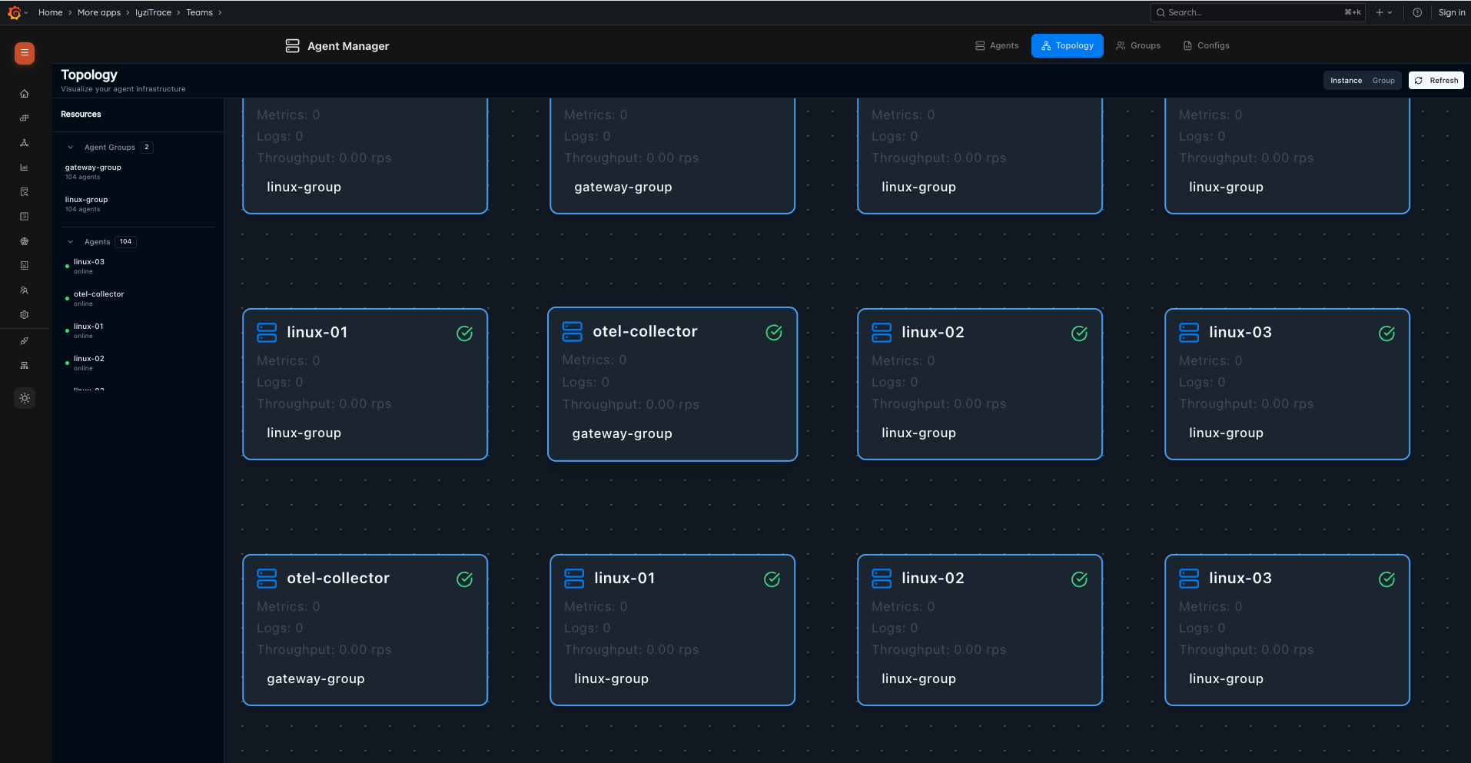The width and height of the screenshot is (1471, 763).
Task: Switch topology view to Group
Action: (1383, 81)
